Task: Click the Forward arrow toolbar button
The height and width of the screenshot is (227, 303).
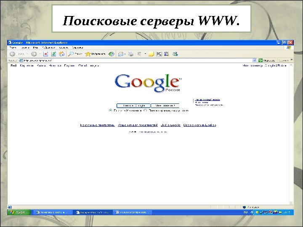Action: tap(34, 54)
